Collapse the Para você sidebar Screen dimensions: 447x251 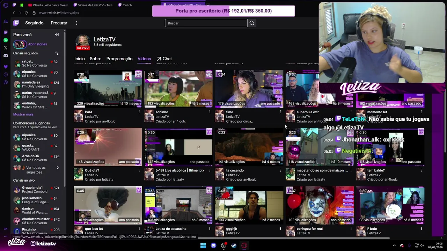57,35
